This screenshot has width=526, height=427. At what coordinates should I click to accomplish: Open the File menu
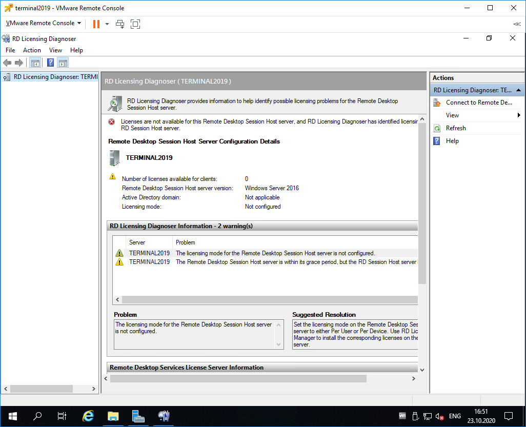click(10, 50)
